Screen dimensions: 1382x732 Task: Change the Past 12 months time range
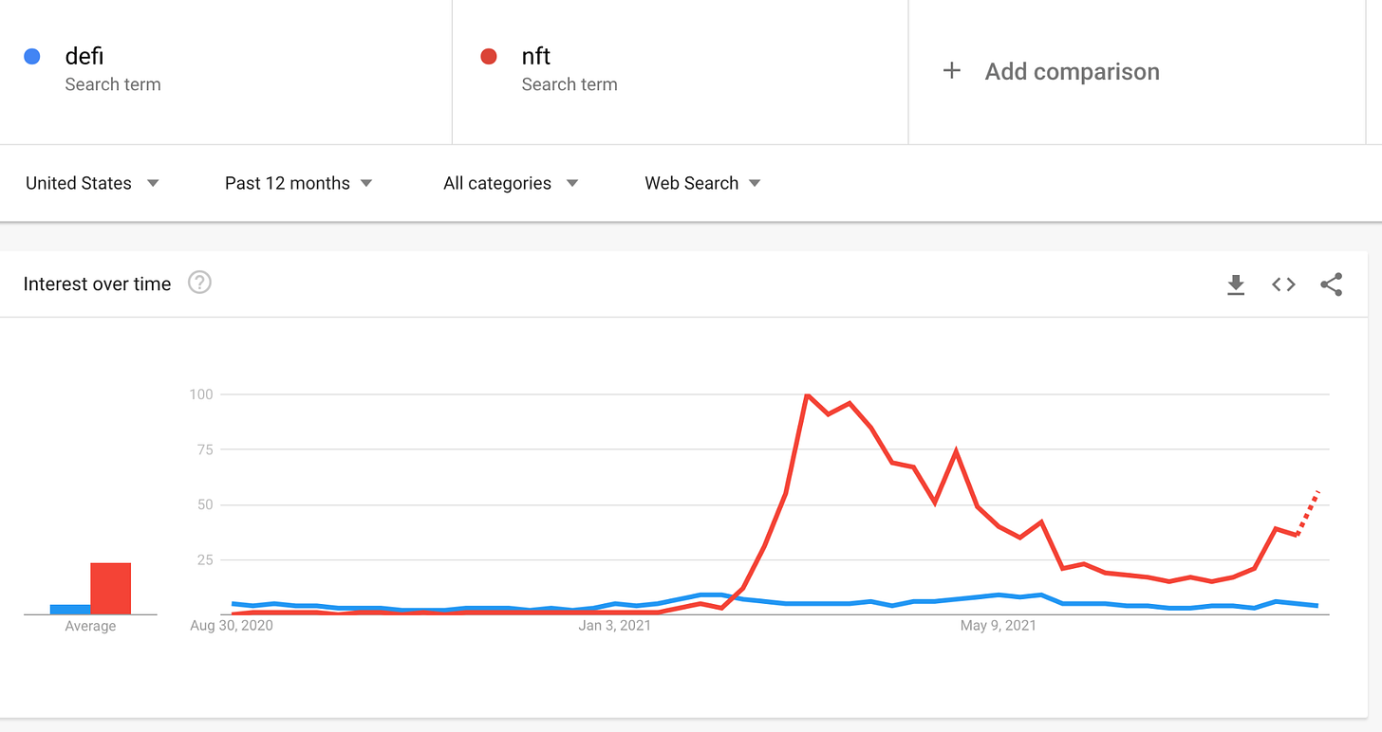coord(298,183)
